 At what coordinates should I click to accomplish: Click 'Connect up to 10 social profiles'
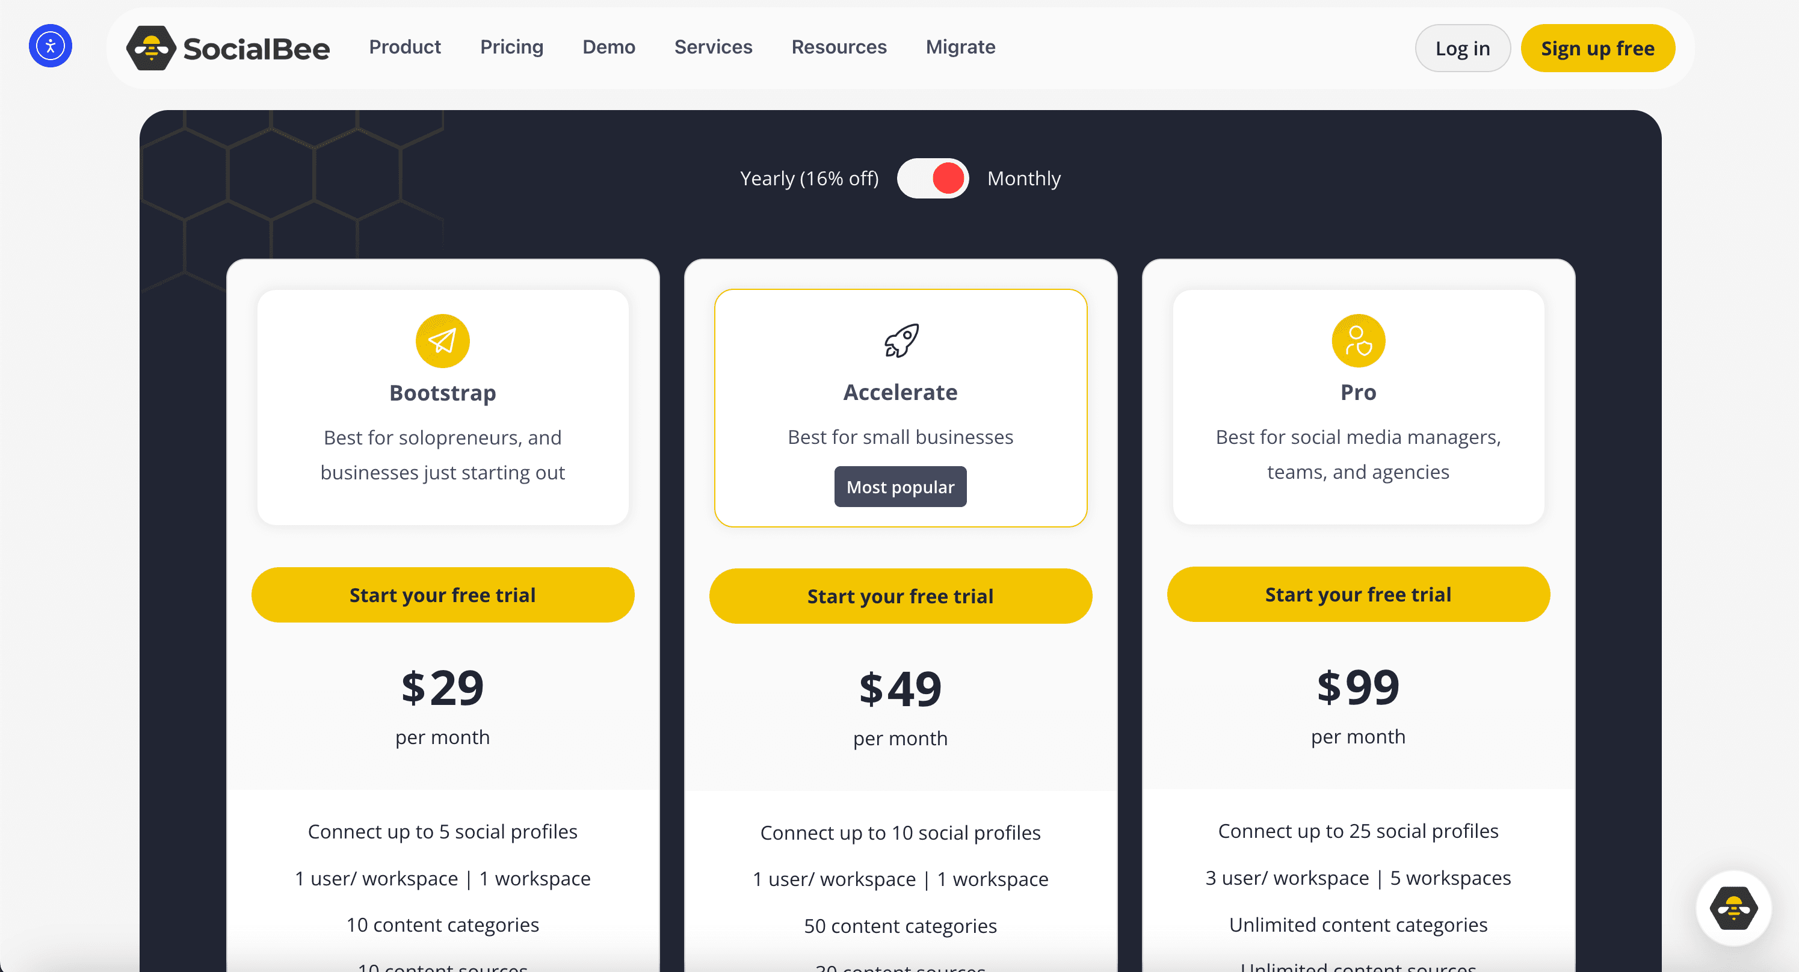pyautogui.click(x=901, y=832)
